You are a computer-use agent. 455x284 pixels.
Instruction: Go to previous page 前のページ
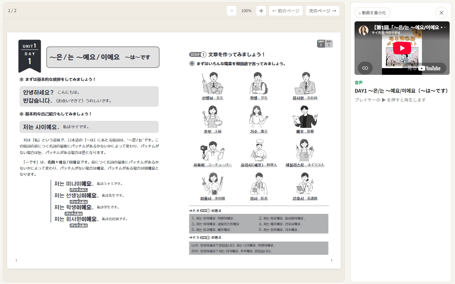click(x=286, y=11)
